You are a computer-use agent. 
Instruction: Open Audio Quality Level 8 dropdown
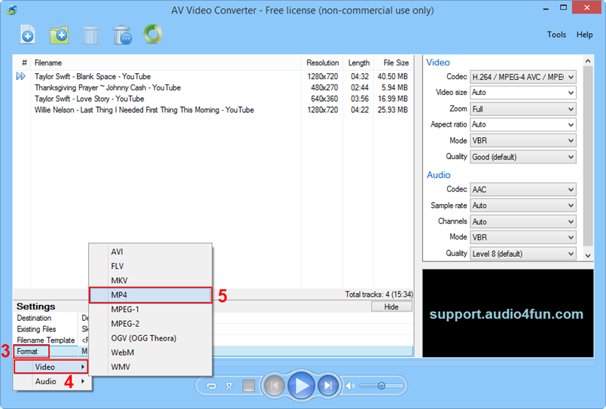click(x=523, y=254)
